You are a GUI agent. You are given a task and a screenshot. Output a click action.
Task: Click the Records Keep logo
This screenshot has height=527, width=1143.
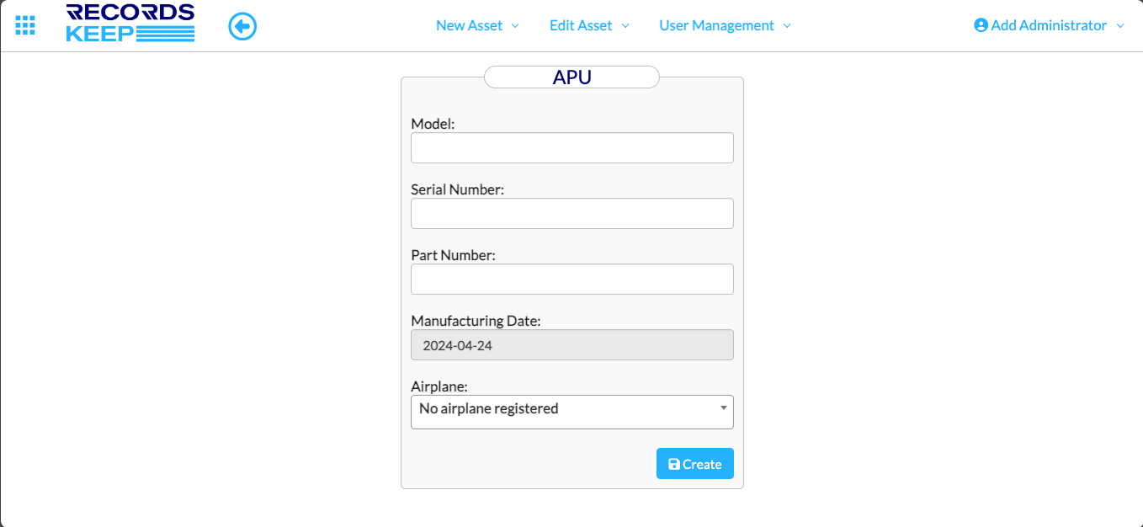point(130,24)
